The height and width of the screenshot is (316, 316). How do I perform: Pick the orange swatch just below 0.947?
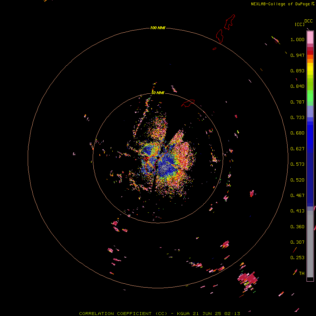310,57
